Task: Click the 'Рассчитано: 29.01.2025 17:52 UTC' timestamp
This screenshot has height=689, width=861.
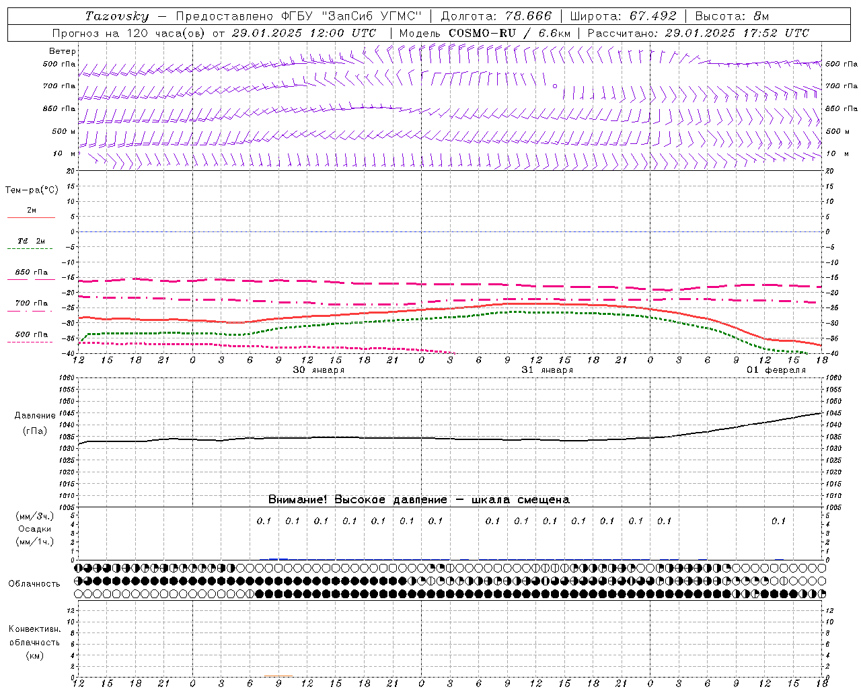Action: click(x=698, y=33)
